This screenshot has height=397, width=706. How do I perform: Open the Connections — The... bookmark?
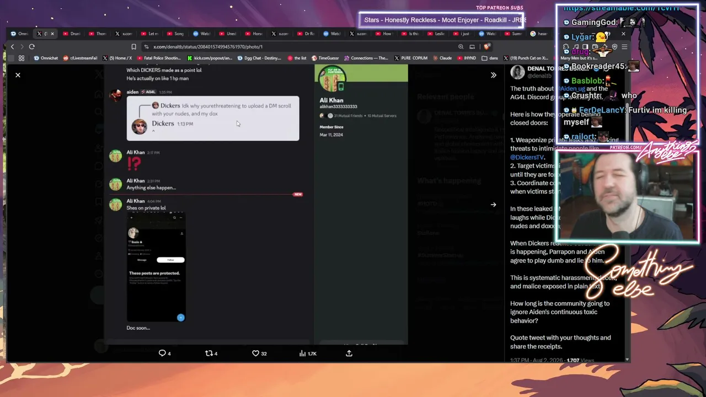point(366,58)
